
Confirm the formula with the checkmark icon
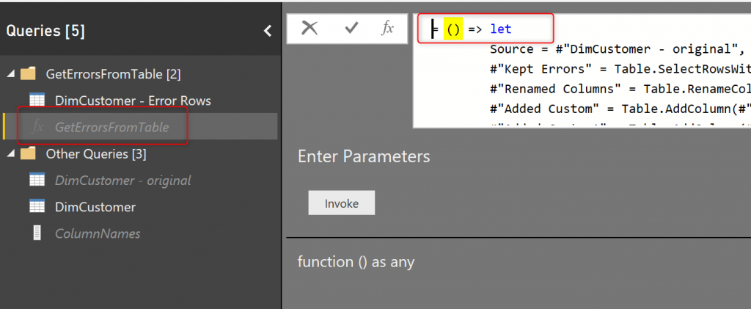(x=351, y=28)
